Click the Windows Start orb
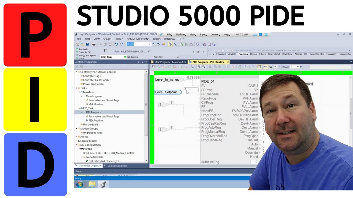The height and width of the screenshot is (198, 353). pos(80,185)
